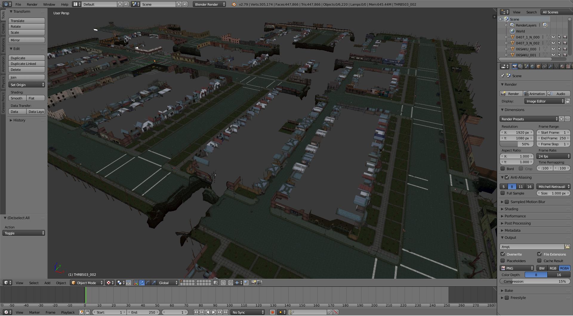This screenshot has height=316, width=573.
Task: Click the Compression percentage slider
Action: 535,281
